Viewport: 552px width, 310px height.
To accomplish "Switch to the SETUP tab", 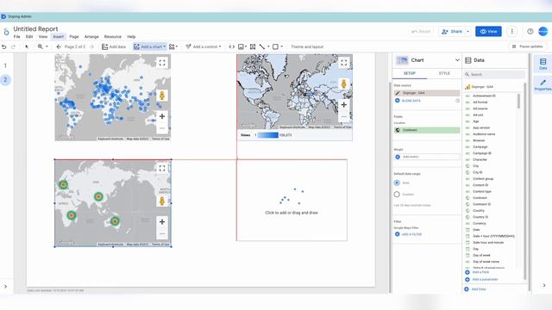I will (x=410, y=73).
